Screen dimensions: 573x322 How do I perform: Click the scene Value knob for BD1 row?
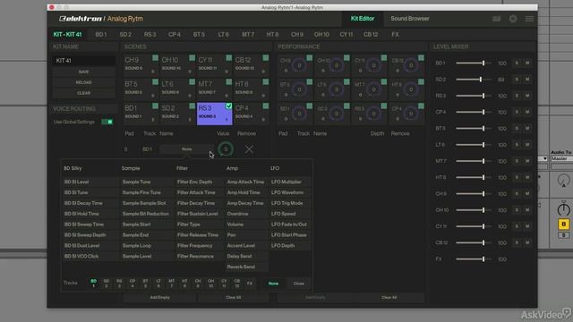(x=226, y=149)
